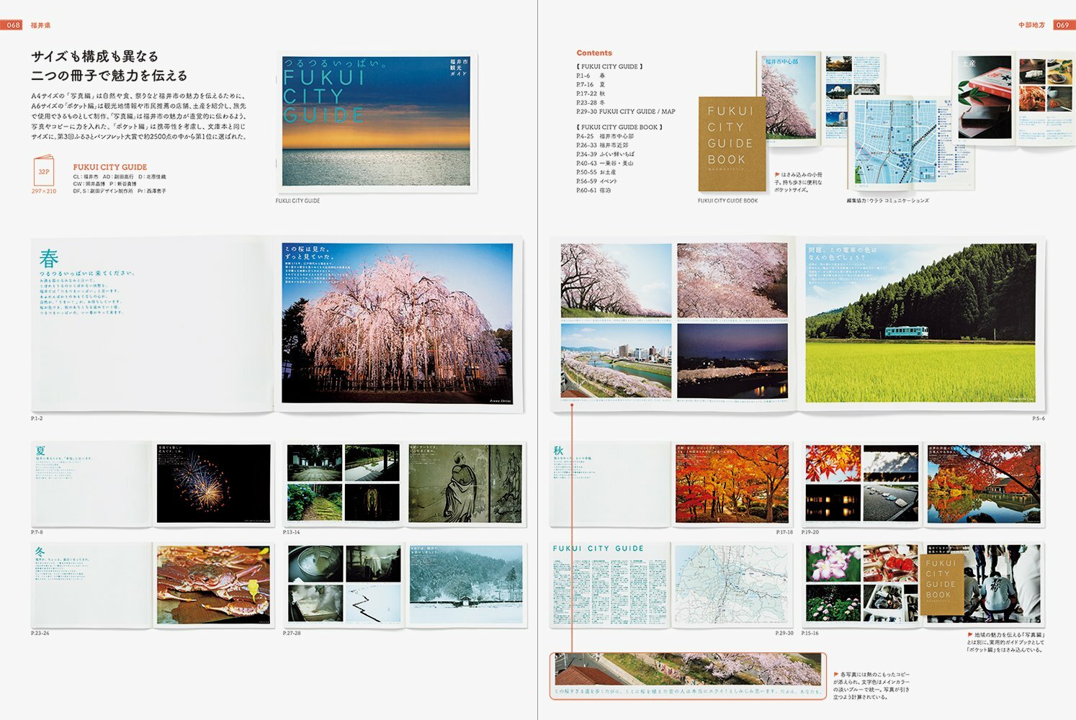Select the riverside city cherry blossom photo
Image resolution: width=1076 pixels, height=720 pixels.
(616, 361)
